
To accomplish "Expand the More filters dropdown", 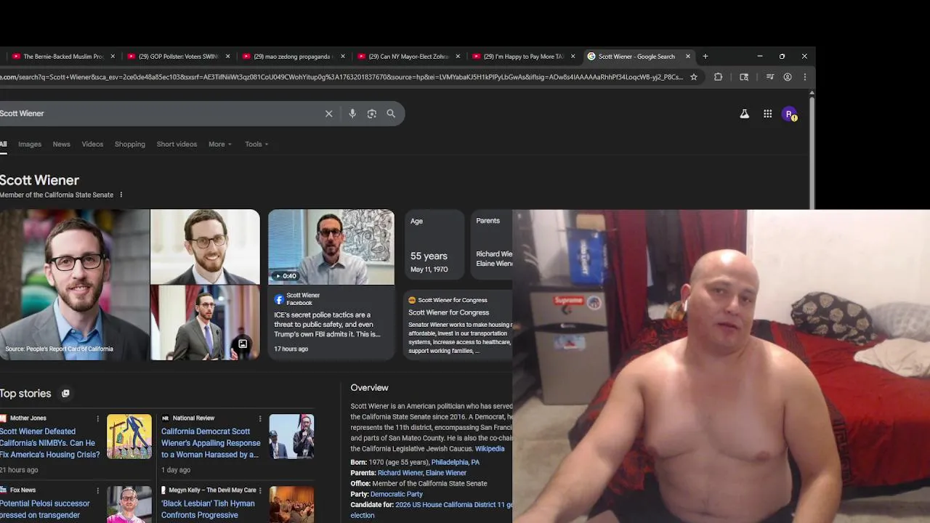I will pos(220,144).
